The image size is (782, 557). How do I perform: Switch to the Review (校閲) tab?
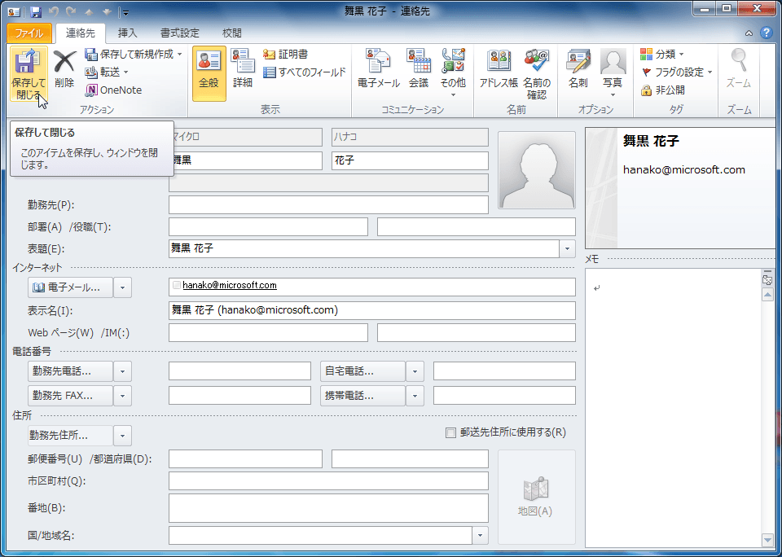tap(232, 33)
